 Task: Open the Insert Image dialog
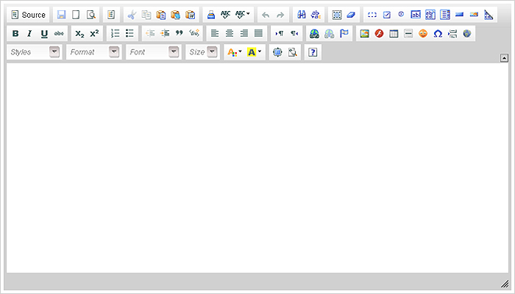tap(365, 33)
